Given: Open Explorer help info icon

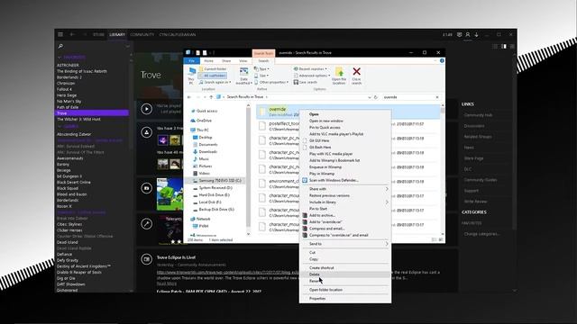Looking at the screenshot, I should tap(442, 60).
